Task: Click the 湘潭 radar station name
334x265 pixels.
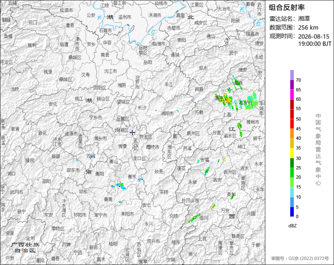Action: pos(304,19)
